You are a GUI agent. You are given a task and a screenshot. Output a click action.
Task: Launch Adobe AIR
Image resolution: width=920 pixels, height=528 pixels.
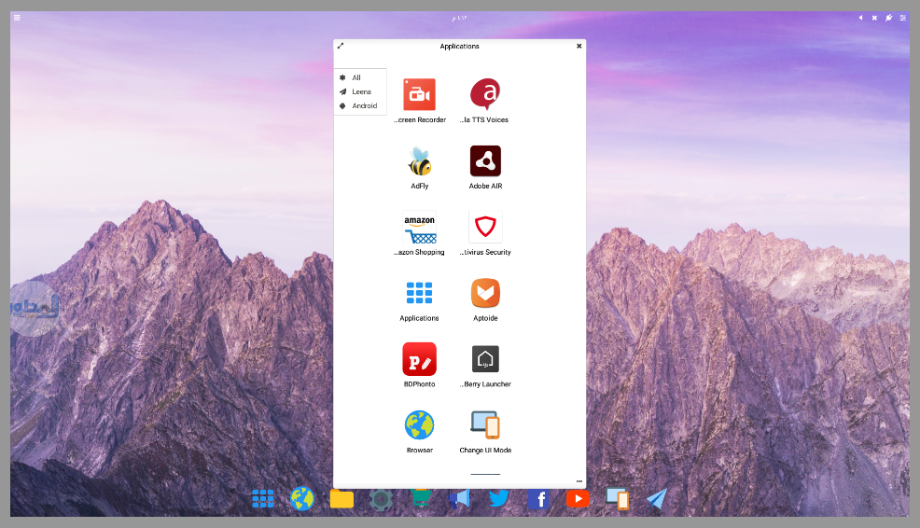[x=485, y=161]
